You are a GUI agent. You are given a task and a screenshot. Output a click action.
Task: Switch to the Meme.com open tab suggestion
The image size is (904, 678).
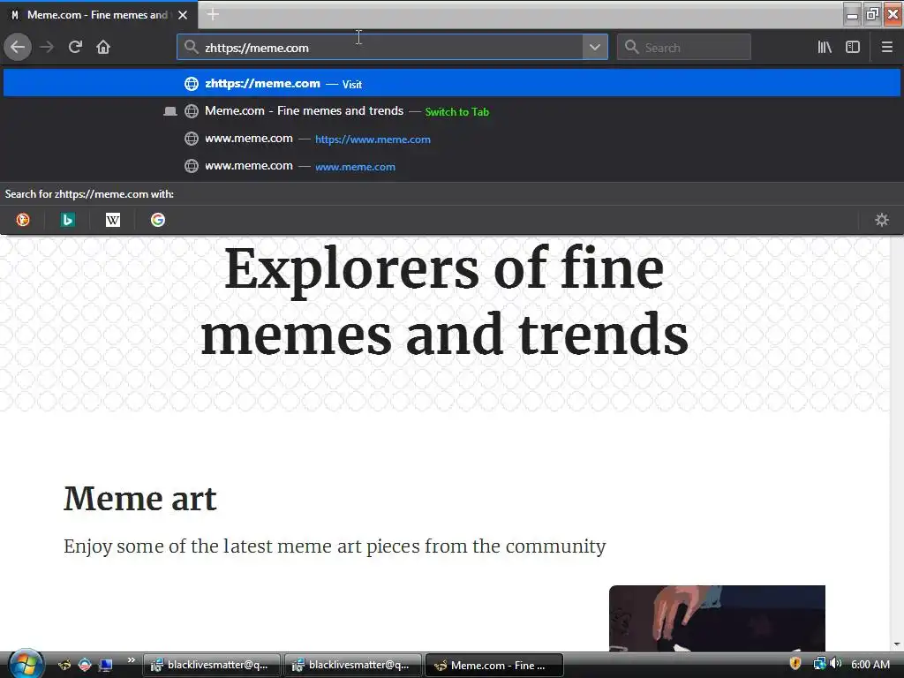click(x=452, y=111)
